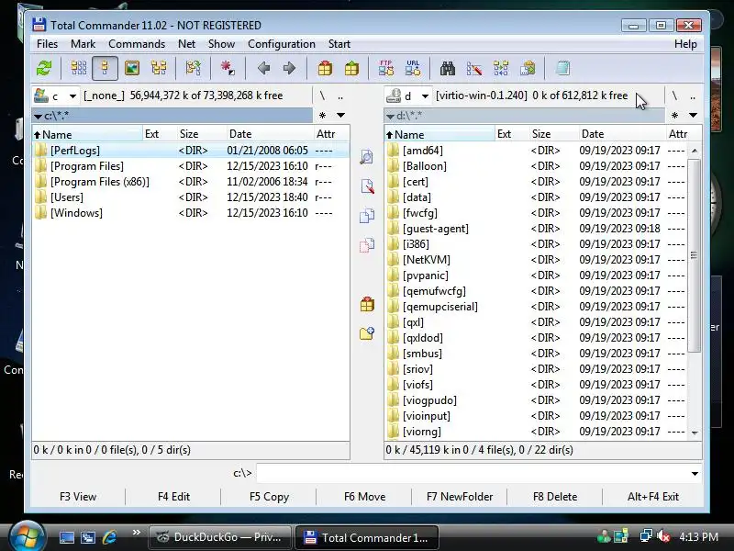Open the Configuration menu
The height and width of the screenshot is (551, 734).
282,44
